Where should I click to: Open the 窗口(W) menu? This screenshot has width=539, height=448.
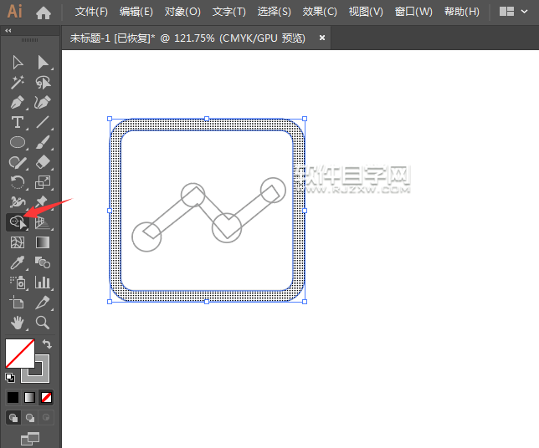413,12
